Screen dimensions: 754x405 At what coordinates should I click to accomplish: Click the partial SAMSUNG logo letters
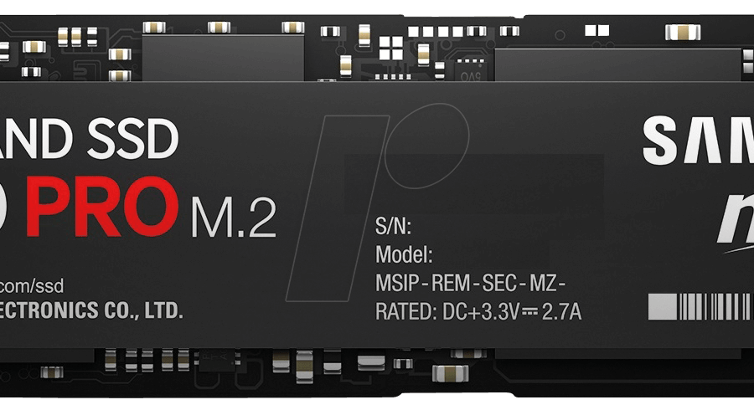(x=698, y=141)
